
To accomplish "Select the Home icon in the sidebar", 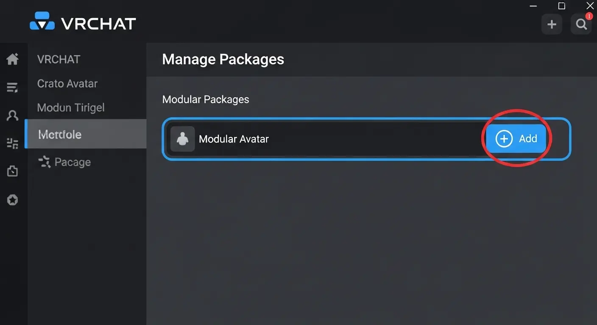I will click(13, 59).
